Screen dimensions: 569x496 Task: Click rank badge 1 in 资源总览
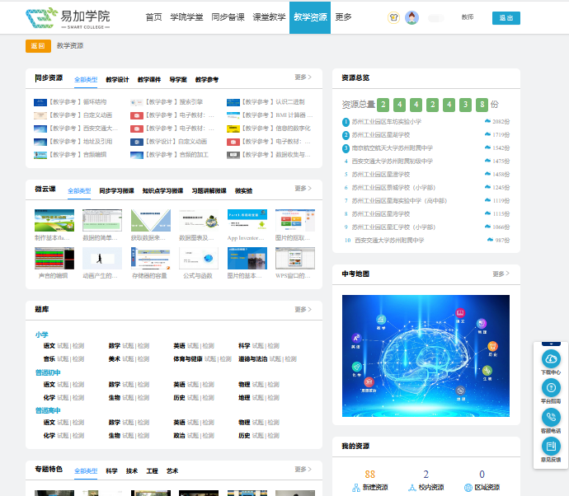click(346, 122)
